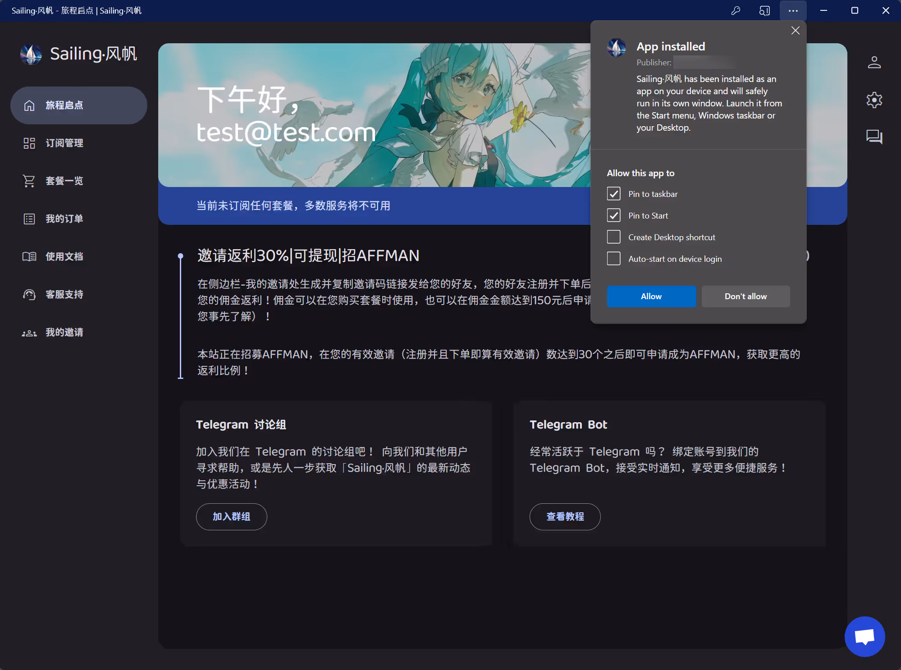The height and width of the screenshot is (670, 901).
Task: Uncheck Pin to taskbar checkbox
Action: pos(614,194)
